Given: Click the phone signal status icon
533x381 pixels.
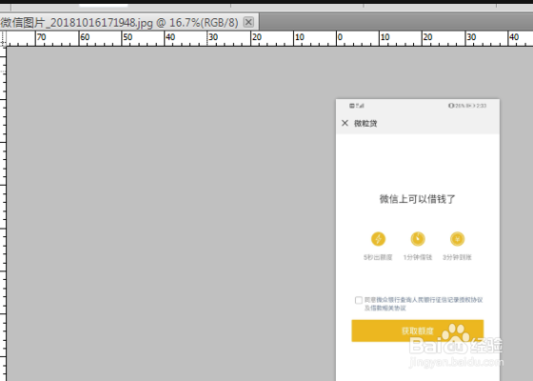Looking at the screenshot, I should click(x=357, y=106).
